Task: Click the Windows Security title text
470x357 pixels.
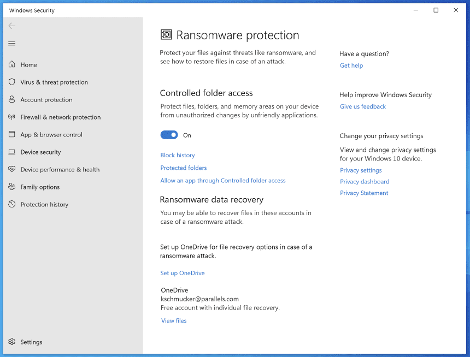Action: pyautogui.click(x=32, y=10)
